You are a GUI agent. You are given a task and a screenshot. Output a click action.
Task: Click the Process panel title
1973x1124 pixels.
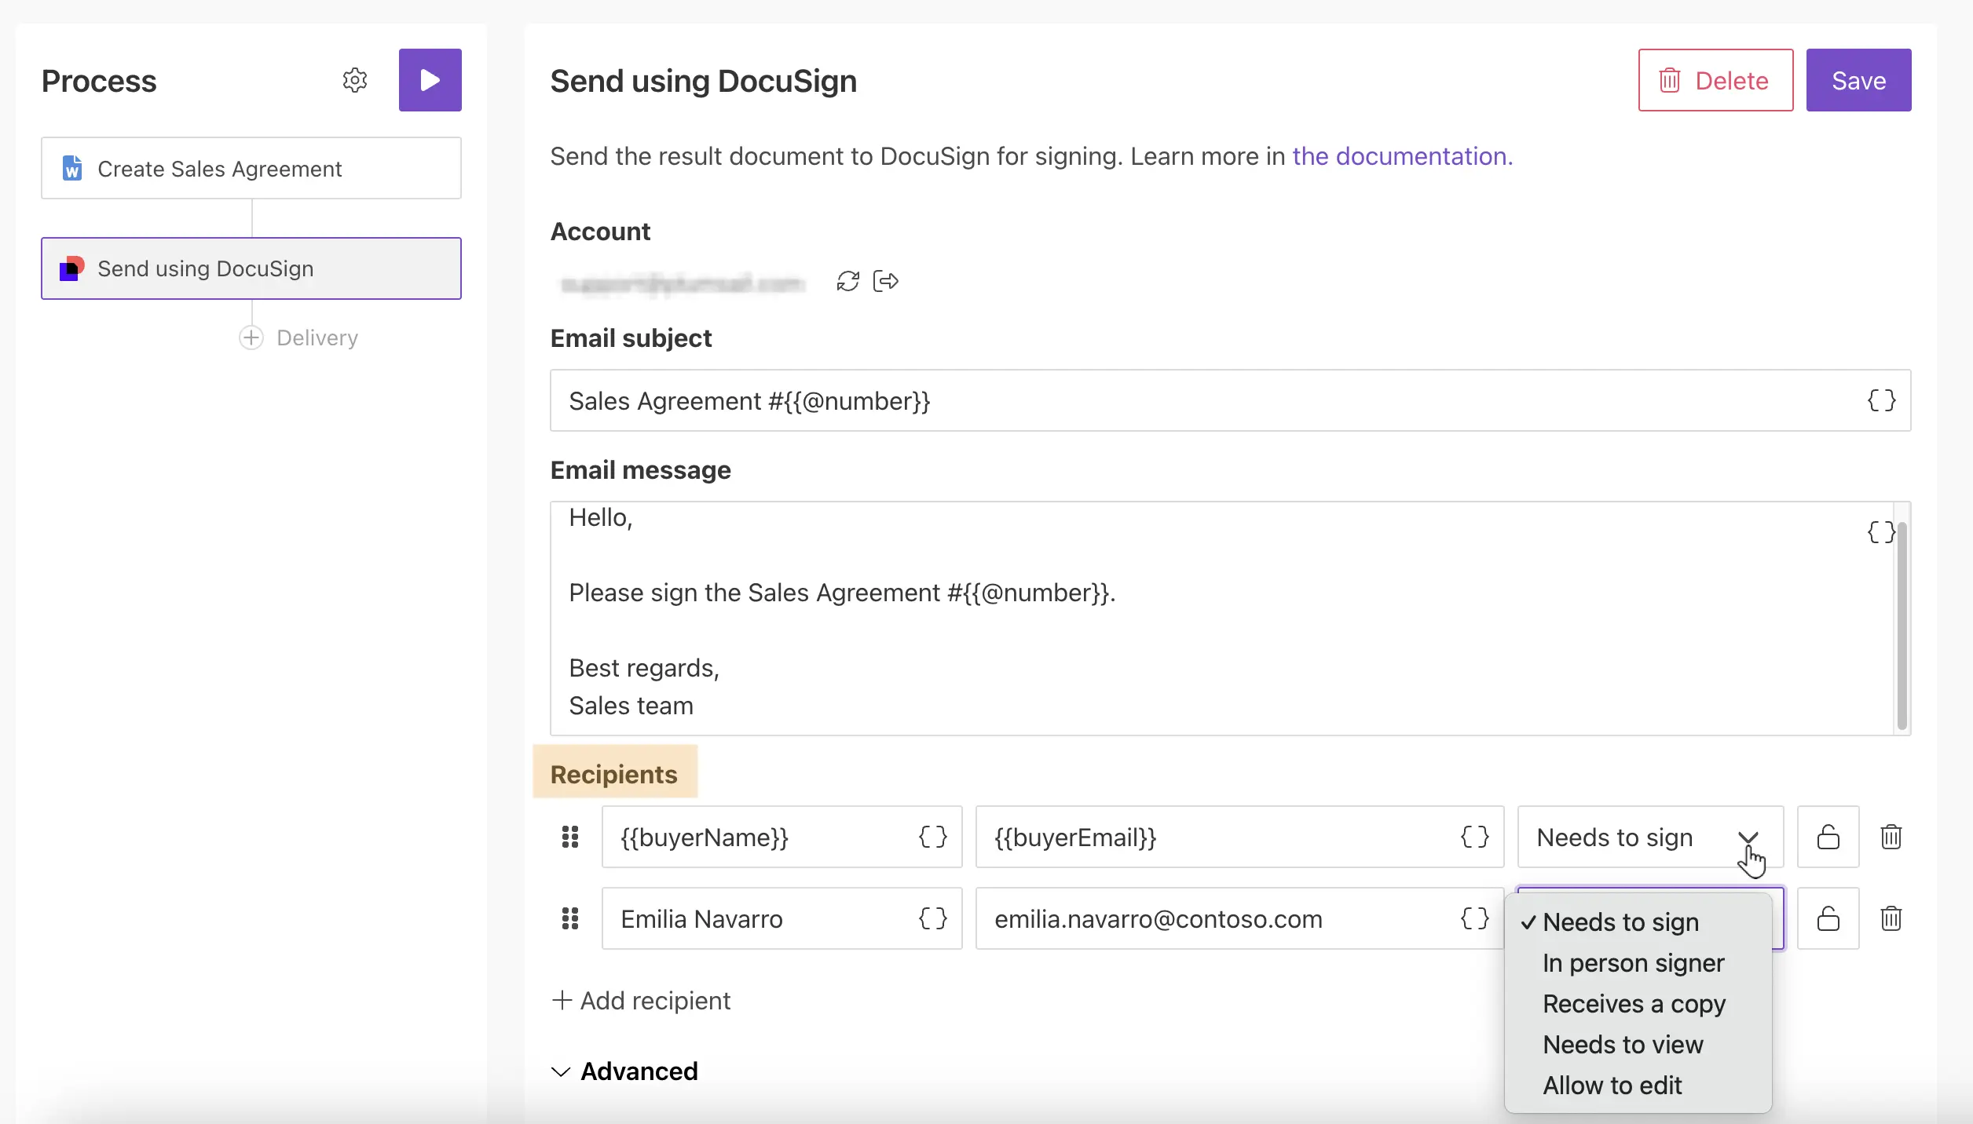pos(99,81)
